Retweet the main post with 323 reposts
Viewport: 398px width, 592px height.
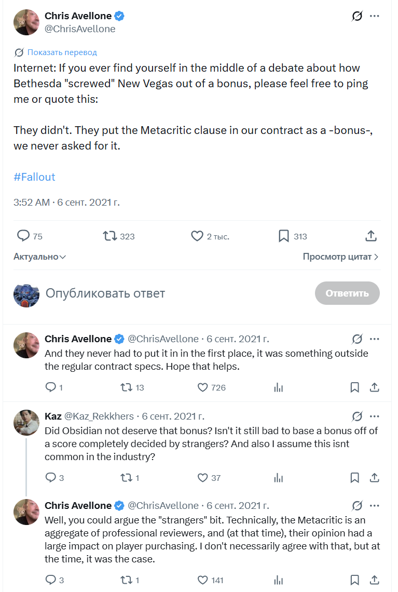click(x=110, y=236)
